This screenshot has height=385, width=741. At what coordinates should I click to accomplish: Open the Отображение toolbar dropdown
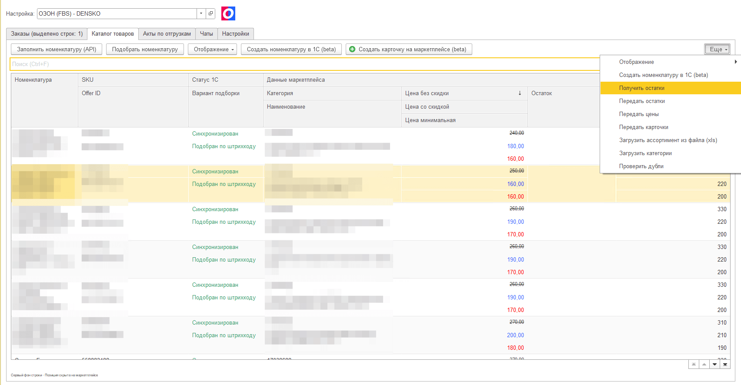tap(212, 49)
